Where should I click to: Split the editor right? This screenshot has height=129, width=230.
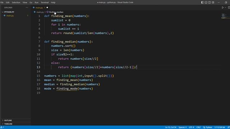[x=229, y=8]
